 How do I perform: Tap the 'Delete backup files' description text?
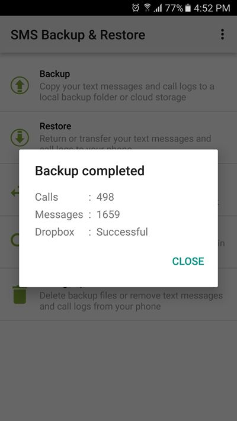[131, 301]
